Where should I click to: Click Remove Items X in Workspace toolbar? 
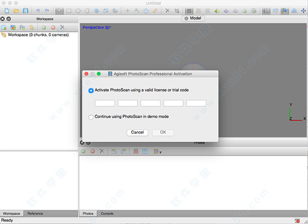(62, 27)
